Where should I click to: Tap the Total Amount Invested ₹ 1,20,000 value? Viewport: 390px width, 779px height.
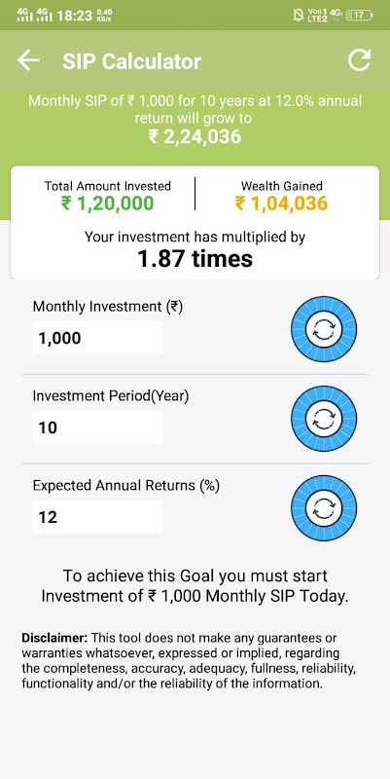108,204
